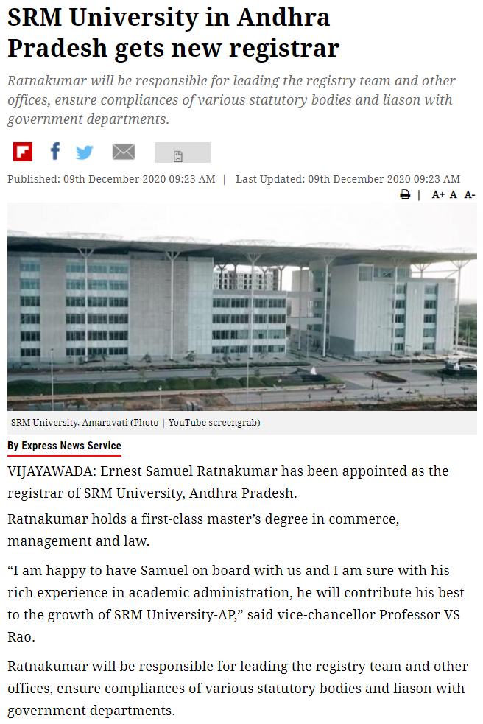Click the Last Updated timestamp
The height and width of the screenshot is (724, 483).
pos(348,179)
